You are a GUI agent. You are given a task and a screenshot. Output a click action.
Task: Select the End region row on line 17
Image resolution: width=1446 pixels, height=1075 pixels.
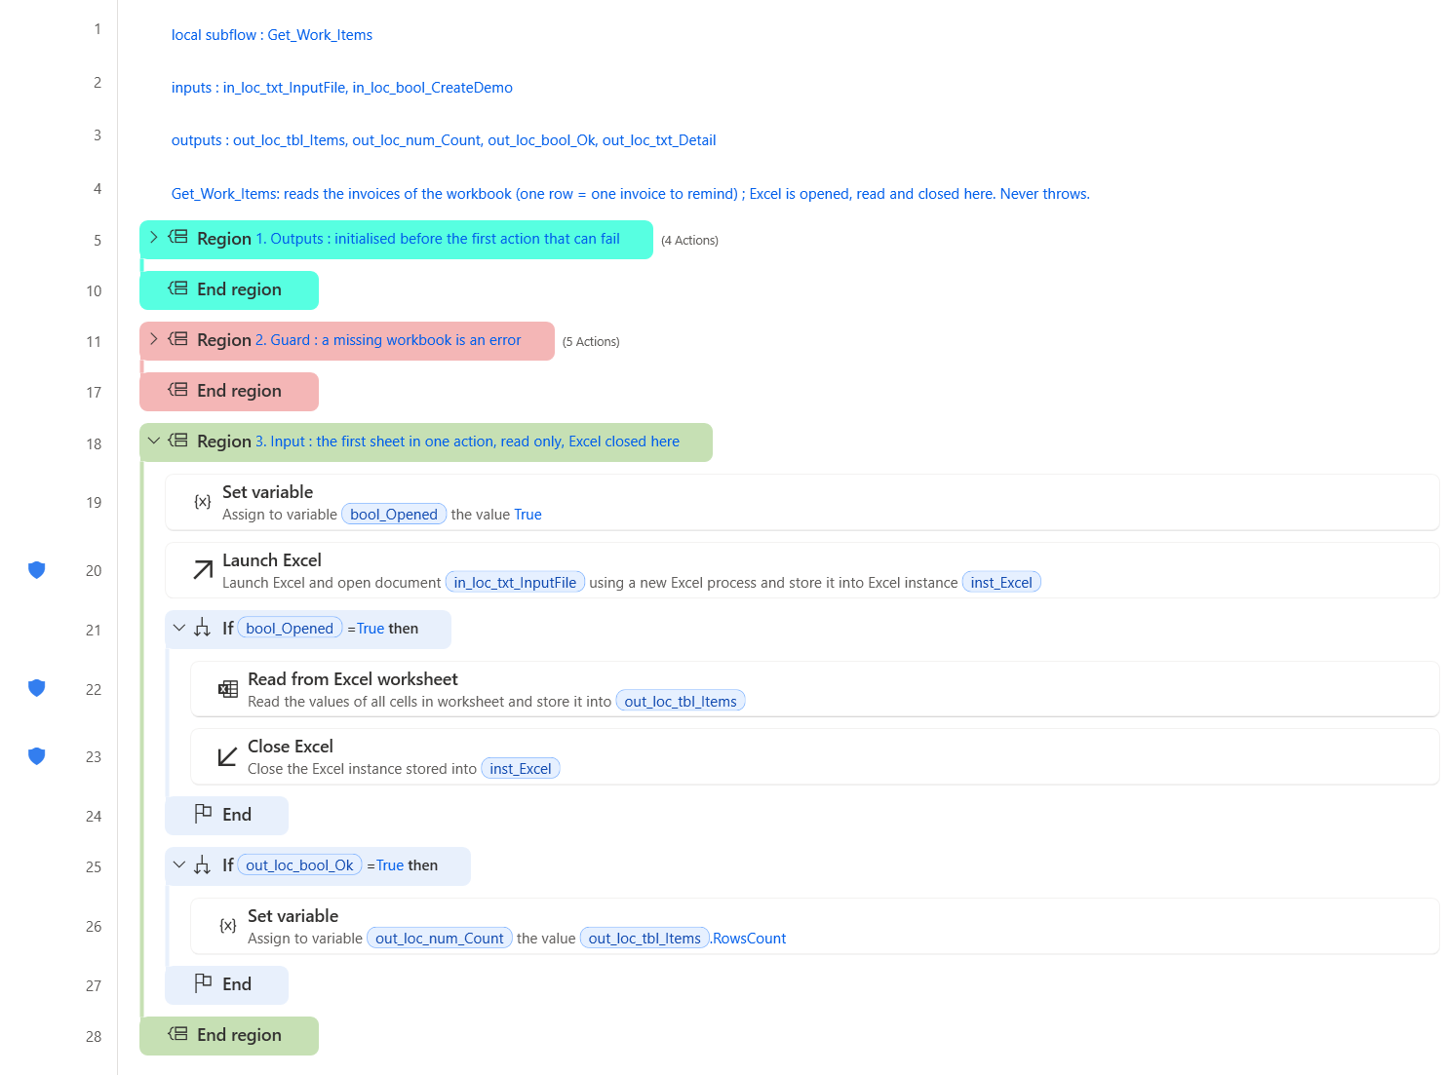[x=229, y=392]
